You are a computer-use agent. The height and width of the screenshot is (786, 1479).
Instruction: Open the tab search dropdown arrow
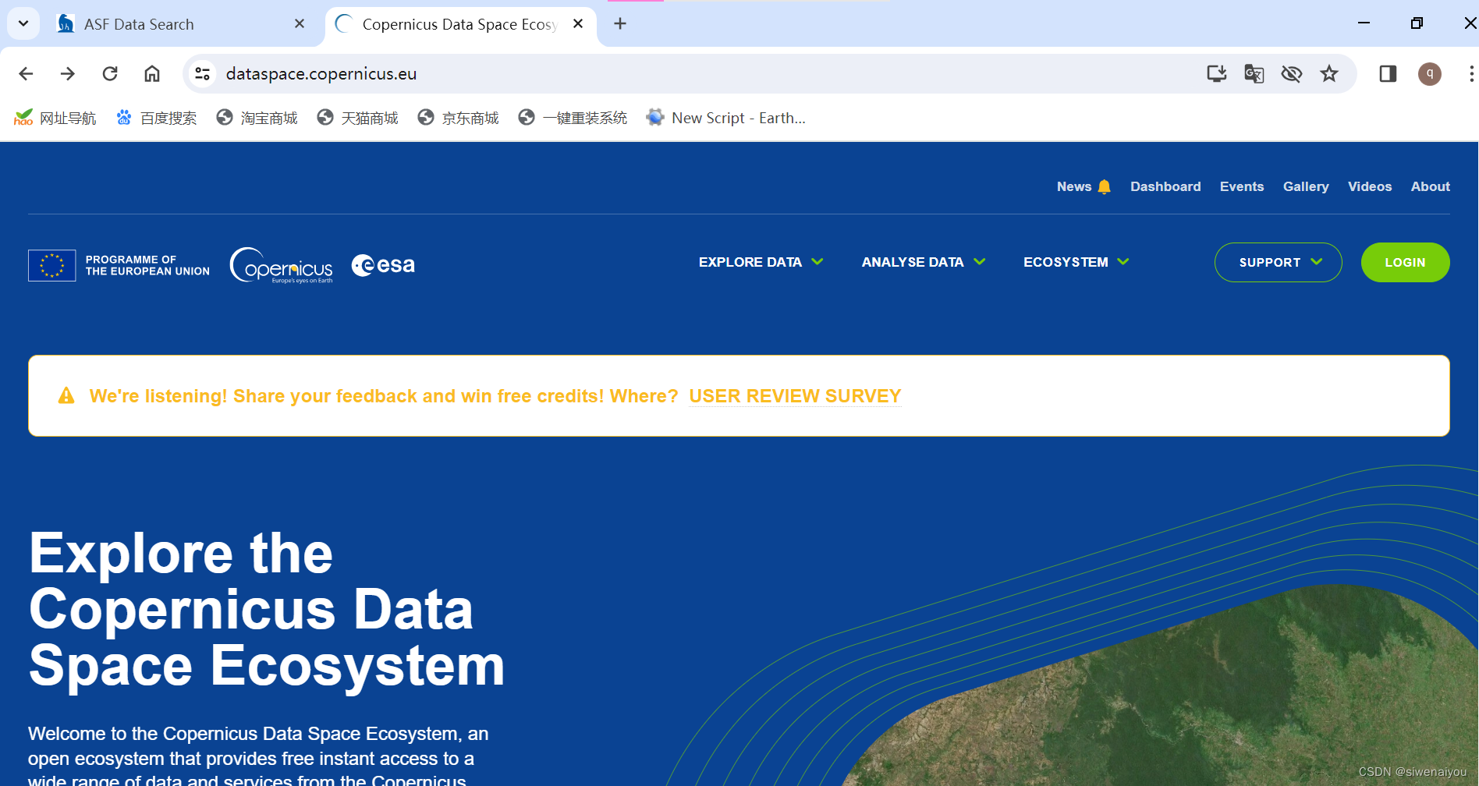pyautogui.click(x=23, y=23)
